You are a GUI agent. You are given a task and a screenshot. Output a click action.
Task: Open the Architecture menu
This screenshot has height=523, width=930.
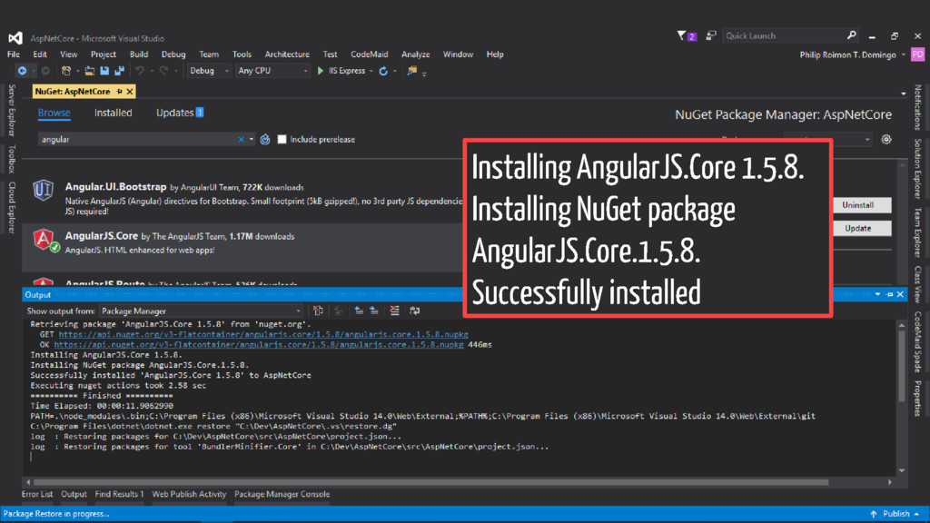(287, 54)
